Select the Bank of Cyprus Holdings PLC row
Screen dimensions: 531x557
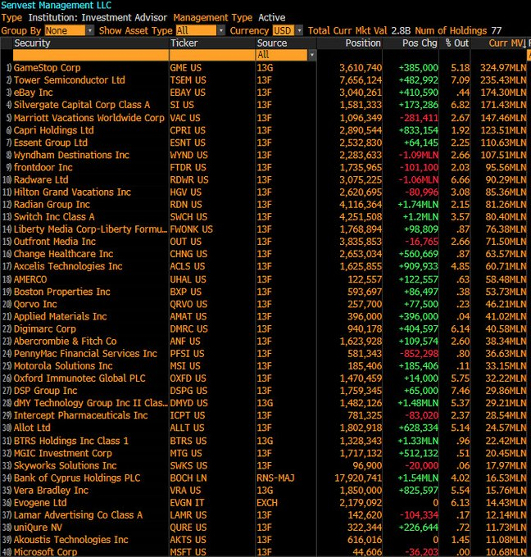[265, 478]
